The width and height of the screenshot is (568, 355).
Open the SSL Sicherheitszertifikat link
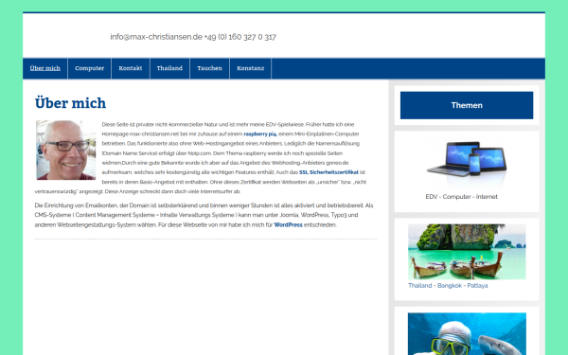328,172
